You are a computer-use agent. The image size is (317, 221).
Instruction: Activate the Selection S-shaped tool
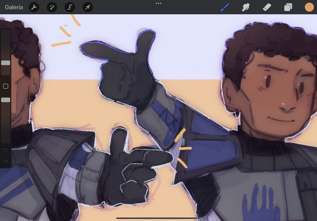[70, 7]
